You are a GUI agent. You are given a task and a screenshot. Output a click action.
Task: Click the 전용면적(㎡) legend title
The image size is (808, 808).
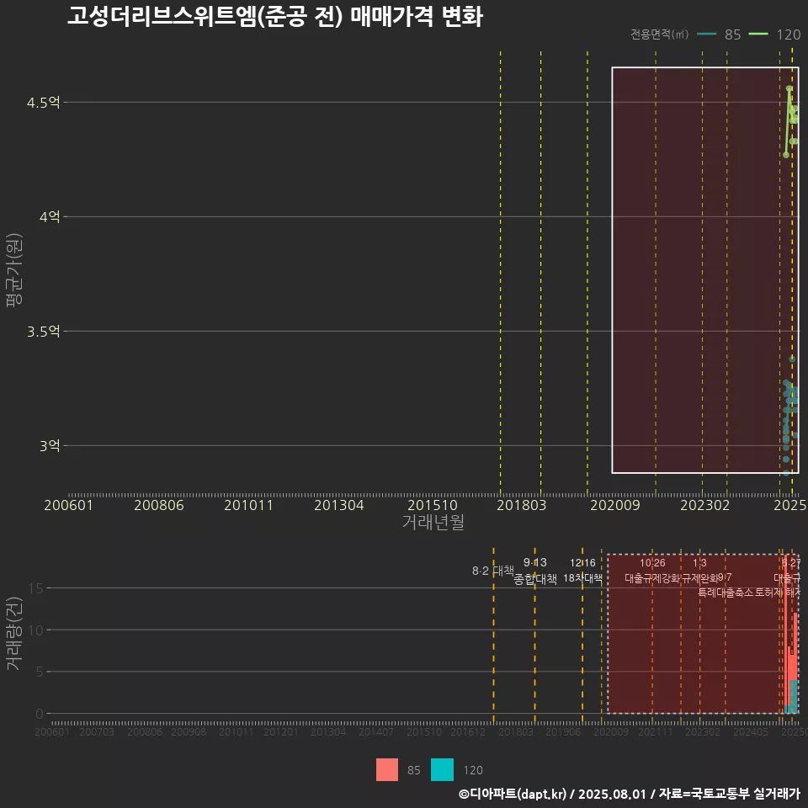[660, 35]
